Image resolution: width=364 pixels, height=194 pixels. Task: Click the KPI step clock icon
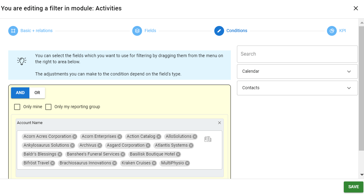(x=332, y=31)
